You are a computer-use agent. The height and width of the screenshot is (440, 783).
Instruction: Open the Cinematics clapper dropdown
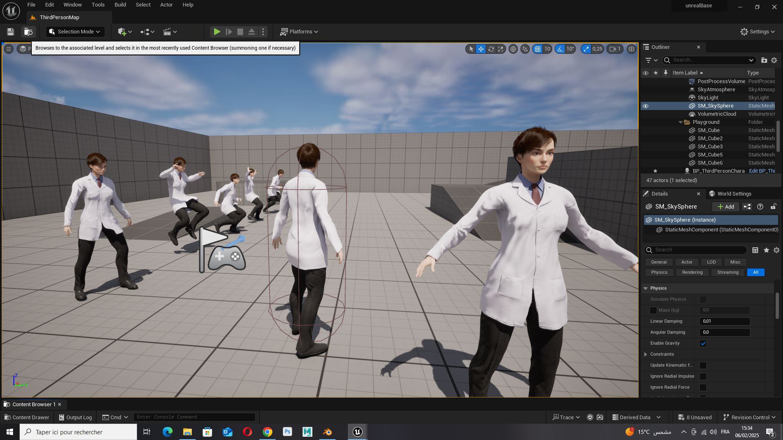[x=170, y=32]
